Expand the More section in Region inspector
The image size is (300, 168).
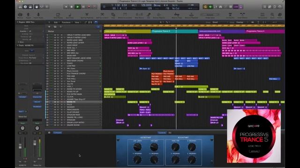19,42
